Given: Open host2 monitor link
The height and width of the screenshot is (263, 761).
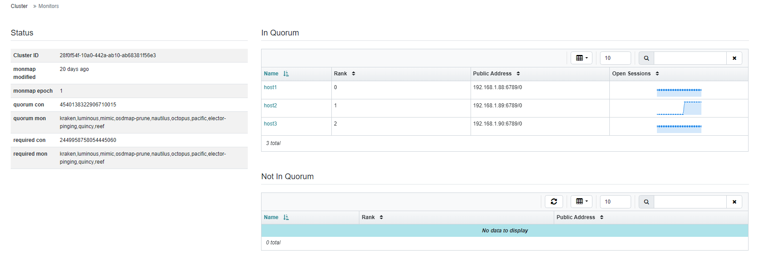Looking at the screenshot, I should (270, 106).
